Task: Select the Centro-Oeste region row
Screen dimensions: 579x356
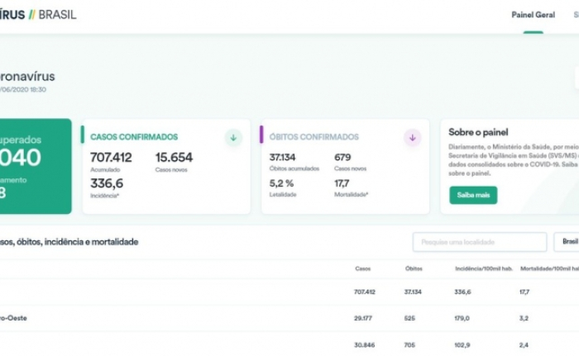Action: click(x=289, y=318)
